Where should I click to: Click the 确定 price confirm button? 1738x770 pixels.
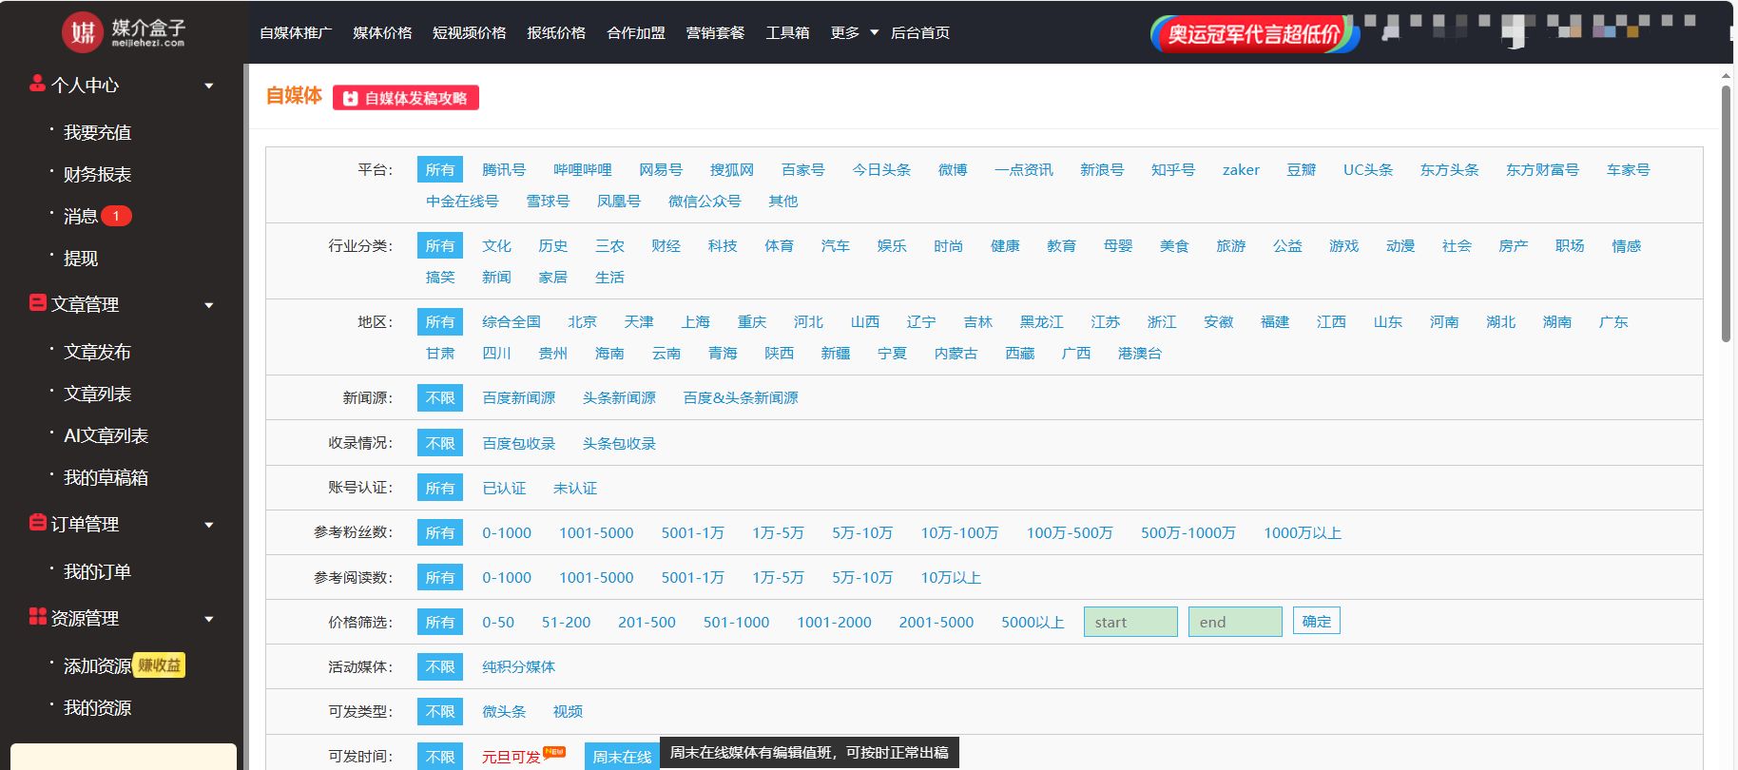[x=1317, y=621]
